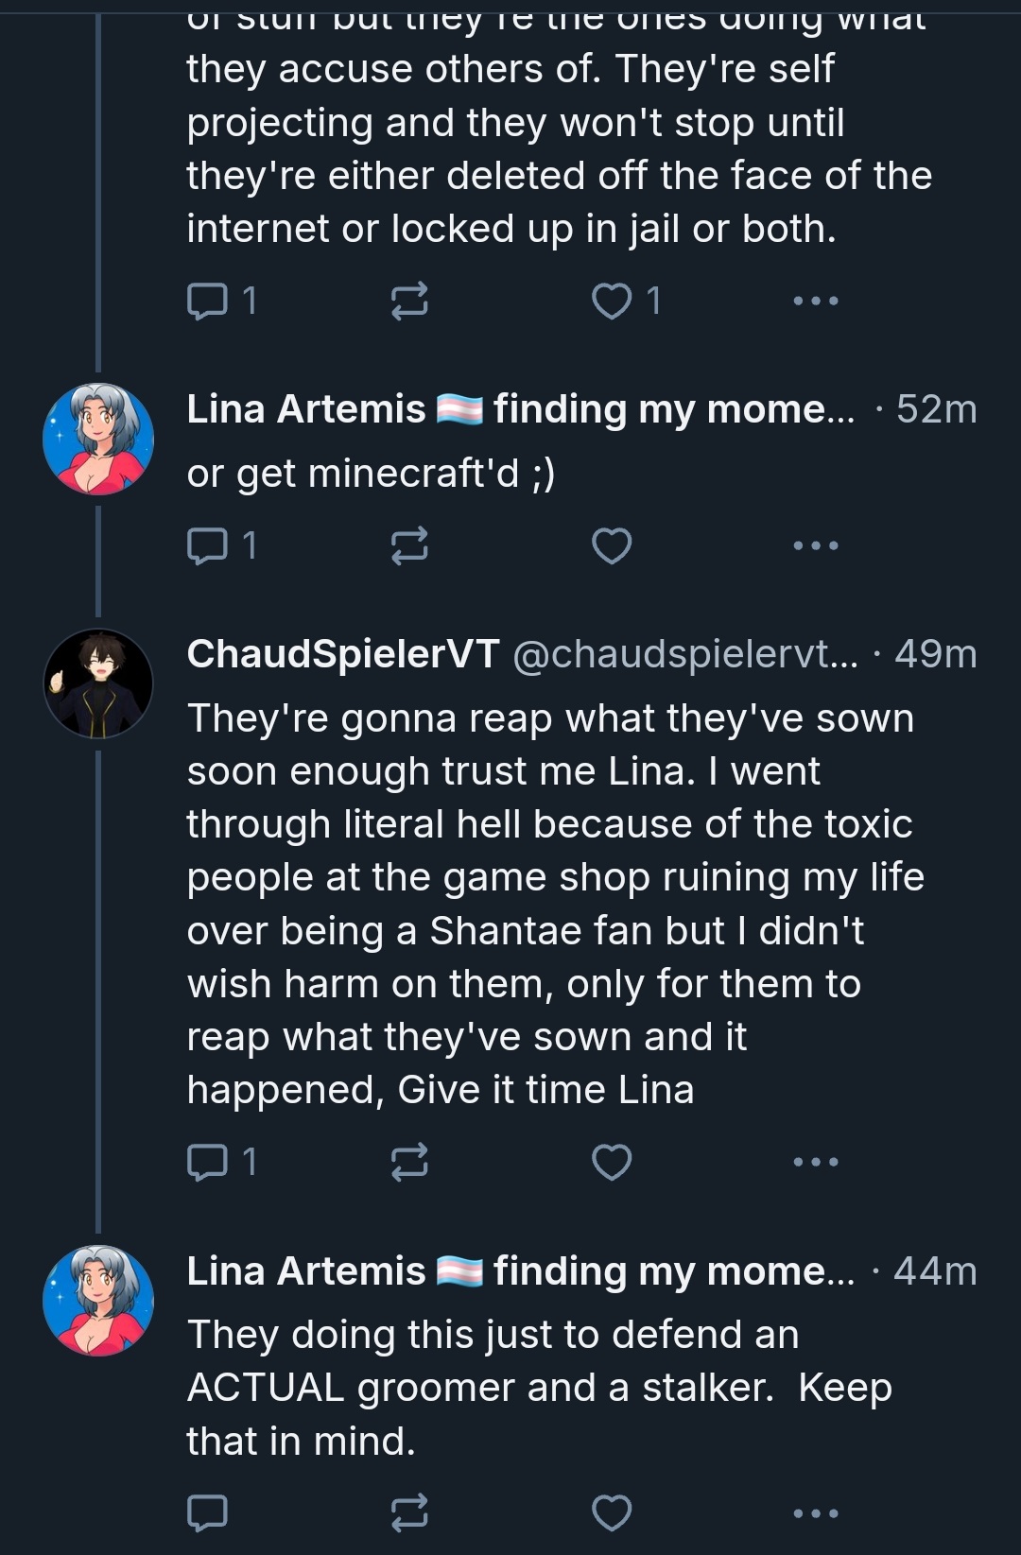The image size is (1021, 1555).
Task: Open ChaudSpielerVT's profile via display name
Action: (342, 654)
